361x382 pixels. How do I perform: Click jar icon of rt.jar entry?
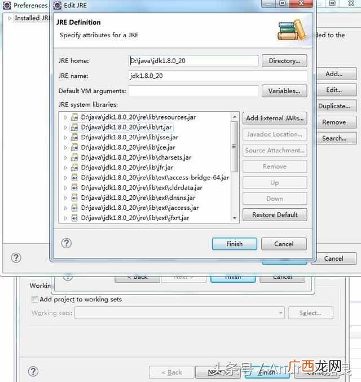(74, 128)
